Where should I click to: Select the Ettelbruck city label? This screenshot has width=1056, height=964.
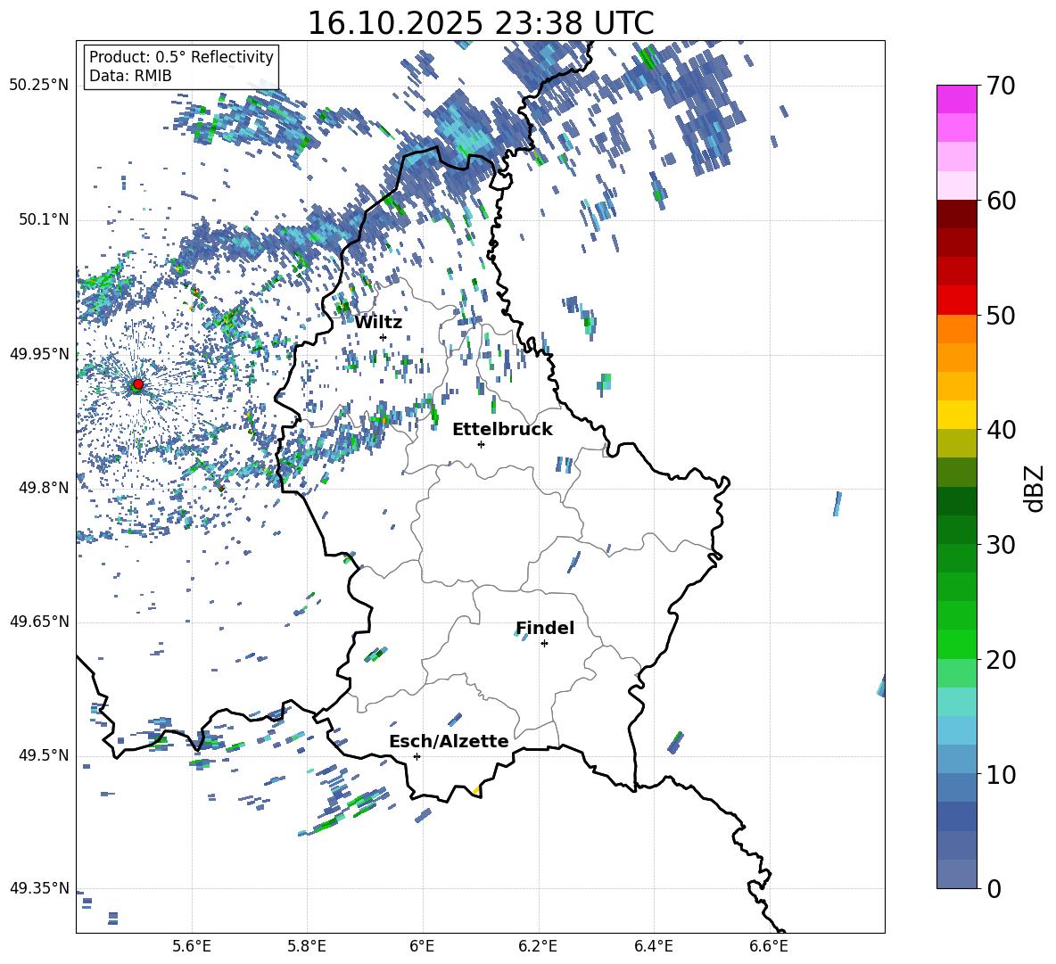pos(502,429)
